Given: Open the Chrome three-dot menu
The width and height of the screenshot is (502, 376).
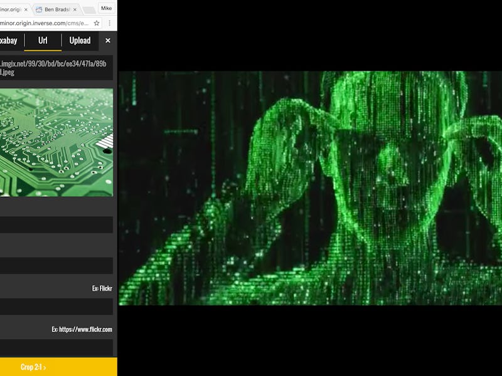Looking at the screenshot, I should coord(110,23).
